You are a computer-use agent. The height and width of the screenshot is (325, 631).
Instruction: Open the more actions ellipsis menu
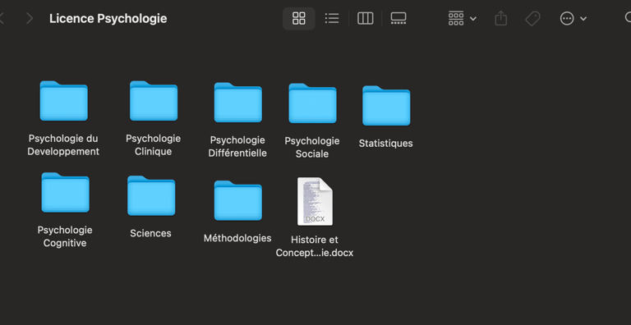pos(573,19)
